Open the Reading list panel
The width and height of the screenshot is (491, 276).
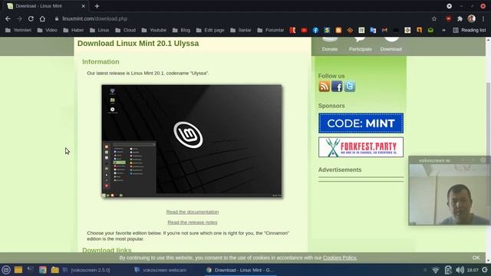(470, 30)
